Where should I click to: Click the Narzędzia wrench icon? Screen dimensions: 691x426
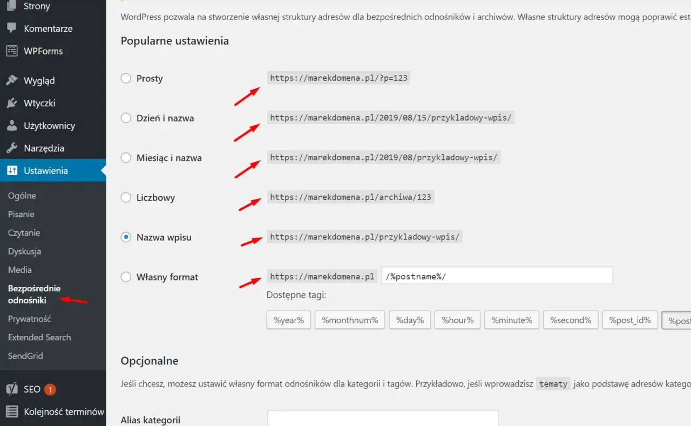tap(11, 148)
